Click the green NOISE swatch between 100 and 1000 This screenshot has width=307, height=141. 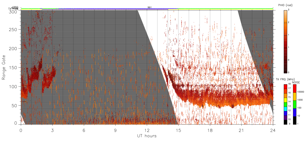click(x=294, y=104)
